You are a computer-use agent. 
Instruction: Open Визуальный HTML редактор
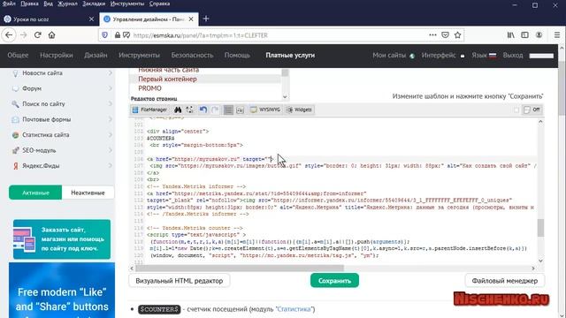pos(180,281)
